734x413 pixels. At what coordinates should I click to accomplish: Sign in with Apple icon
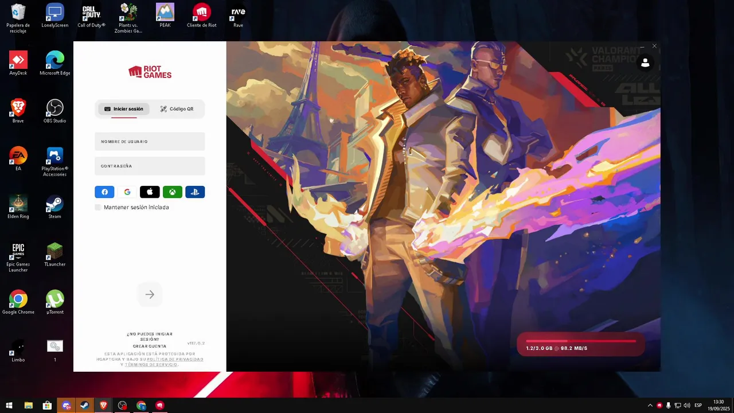click(x=150, y=192)
